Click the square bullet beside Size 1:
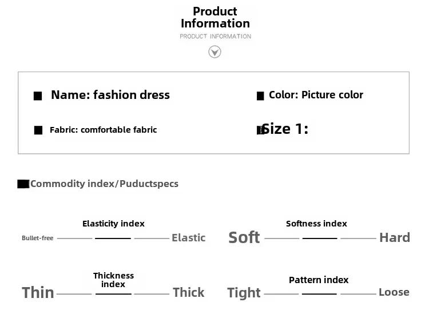The width and height of the screenshot is (429, 326). [x=260, y=130]
